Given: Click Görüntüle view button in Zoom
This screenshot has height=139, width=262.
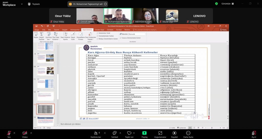Looking at the screenshot, I should coord(227,4).
